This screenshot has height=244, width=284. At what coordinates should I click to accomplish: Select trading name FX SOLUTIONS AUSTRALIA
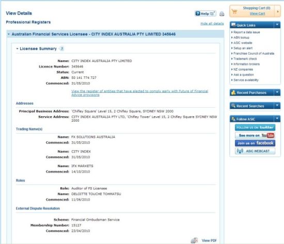coord(93,137)
